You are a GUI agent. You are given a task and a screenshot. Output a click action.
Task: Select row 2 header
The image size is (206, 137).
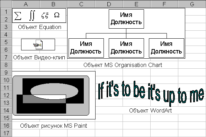pos(6,19)
